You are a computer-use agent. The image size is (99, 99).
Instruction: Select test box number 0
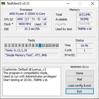point(6,45)
